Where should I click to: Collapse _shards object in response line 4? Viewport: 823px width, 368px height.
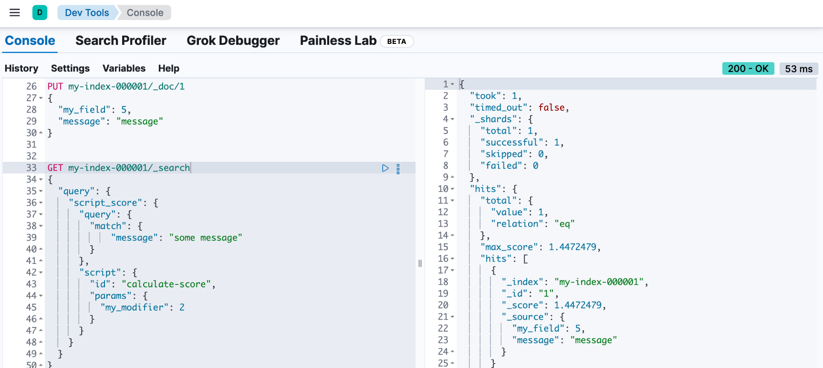(452, 119)
